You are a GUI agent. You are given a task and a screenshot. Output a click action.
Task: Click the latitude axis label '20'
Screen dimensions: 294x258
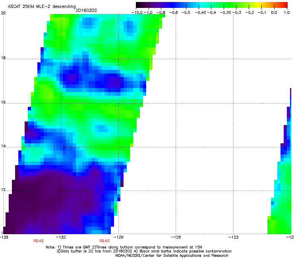(x=3, y=13)
